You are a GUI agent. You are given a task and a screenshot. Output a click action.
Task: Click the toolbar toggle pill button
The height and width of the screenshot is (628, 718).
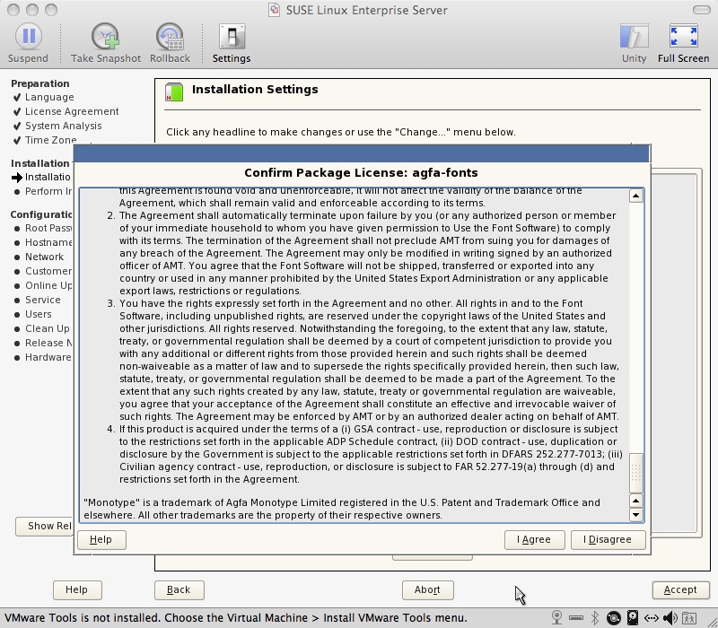pos(701,10)
